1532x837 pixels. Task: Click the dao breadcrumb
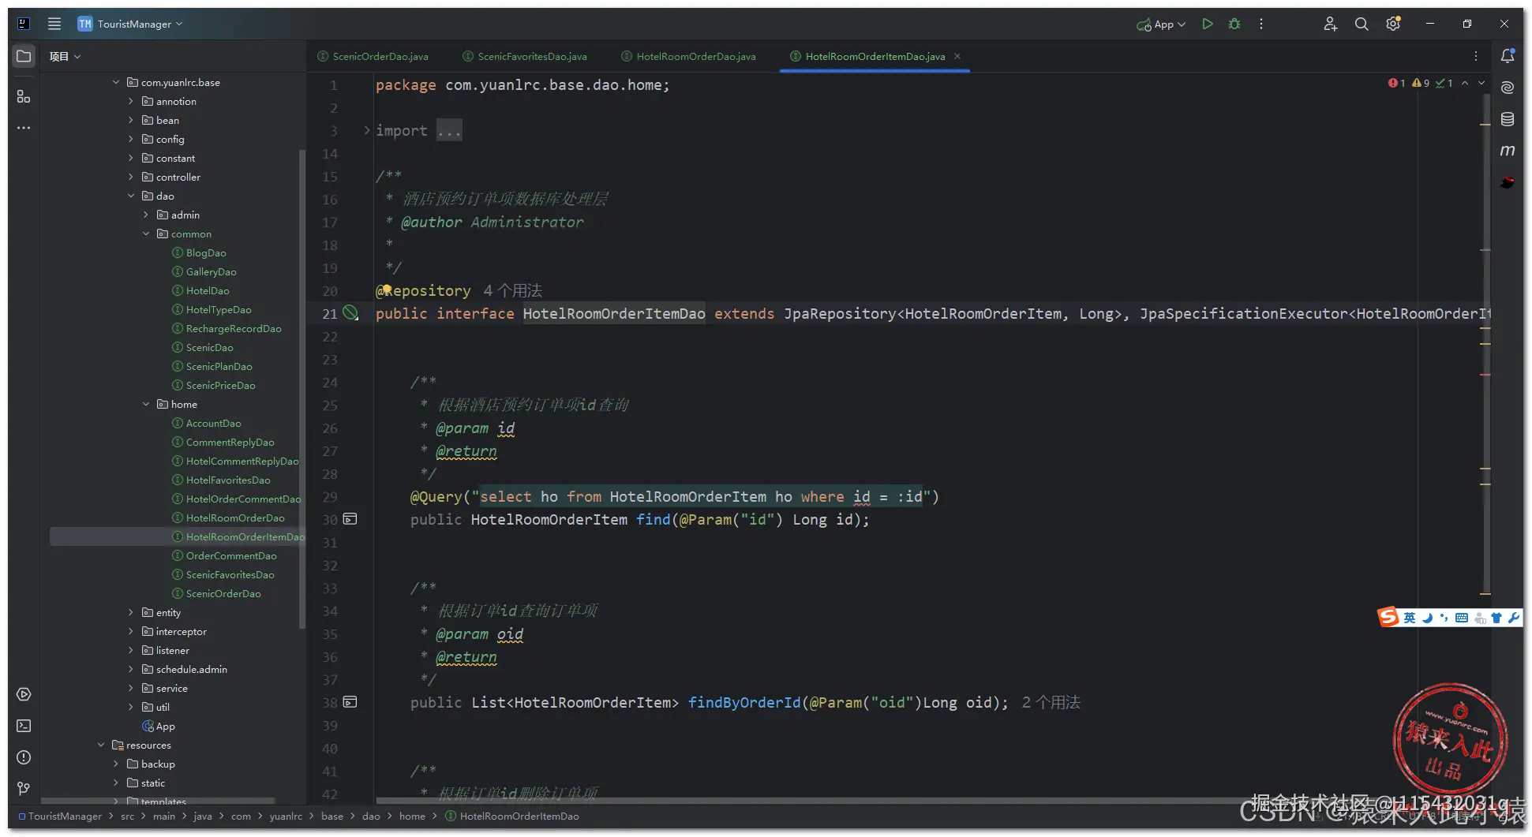(371, 816)
